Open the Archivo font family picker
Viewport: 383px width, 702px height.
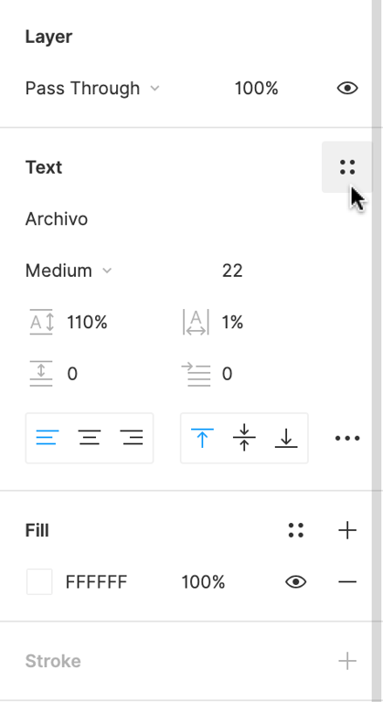[x=57, y=219]
